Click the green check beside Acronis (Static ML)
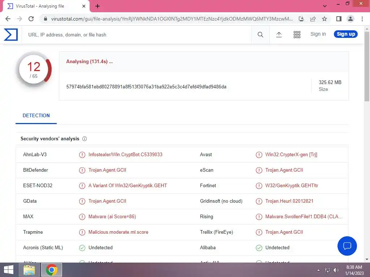The image size is (370, 277). pyautogui.click(x=82, y=248)
